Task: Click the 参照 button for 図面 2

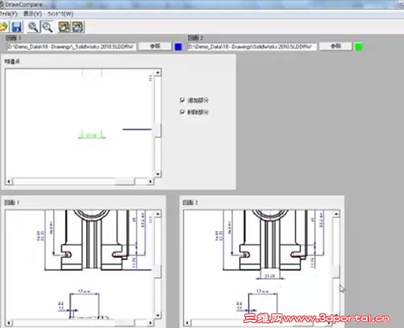Action: (335, 47)
